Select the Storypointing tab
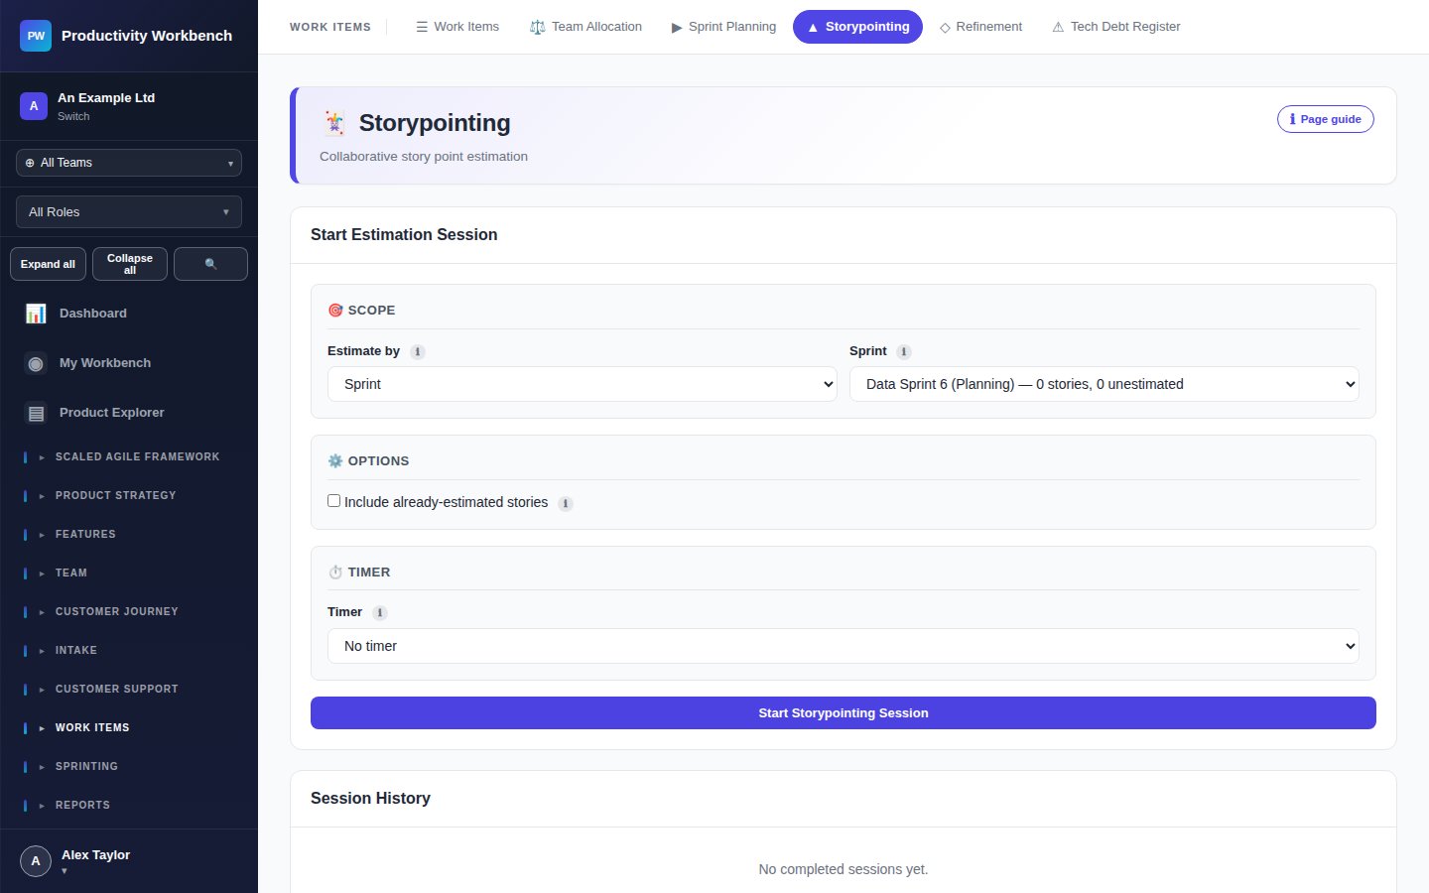1429x893 pixels. coord(857,27)
